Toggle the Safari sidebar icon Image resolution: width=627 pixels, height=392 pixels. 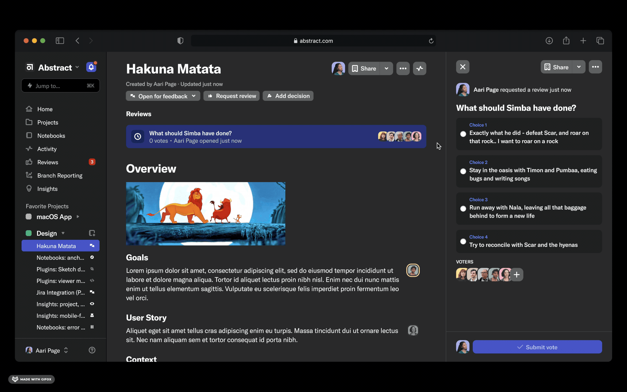click(x=60, y=41)
